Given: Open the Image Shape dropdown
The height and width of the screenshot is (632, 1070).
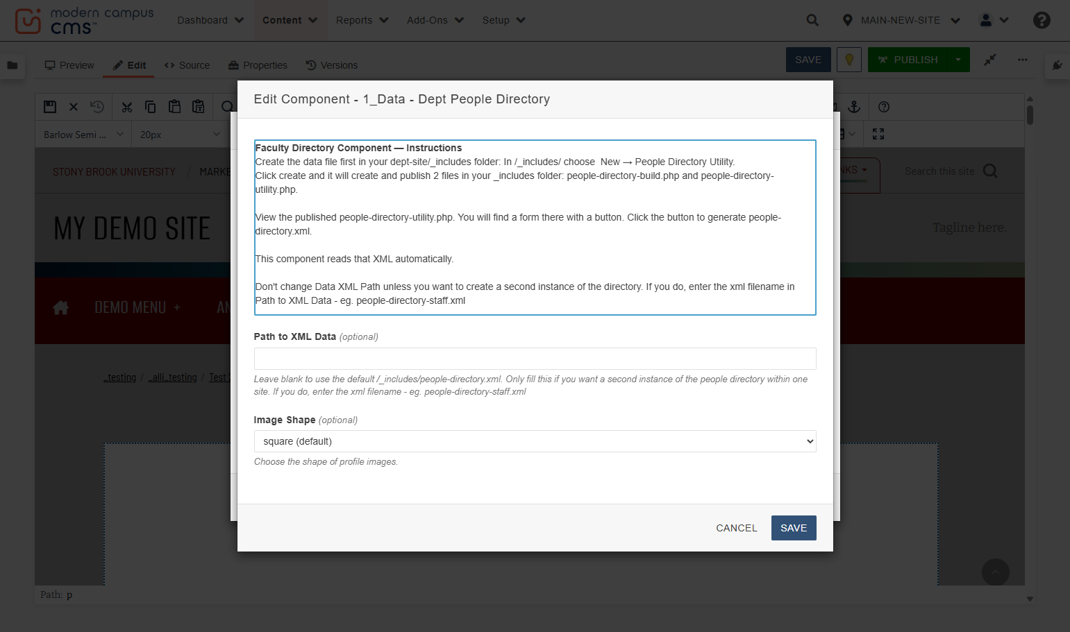Looking at the screenshot, I should click(x=535, y=441).
